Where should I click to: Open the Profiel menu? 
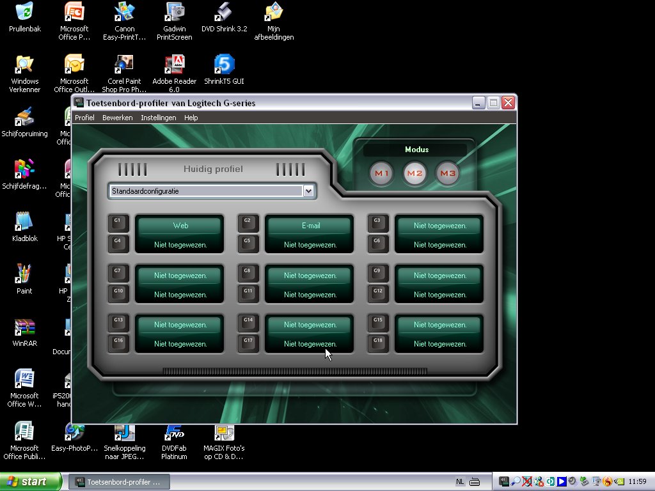[x=84, y=118]
